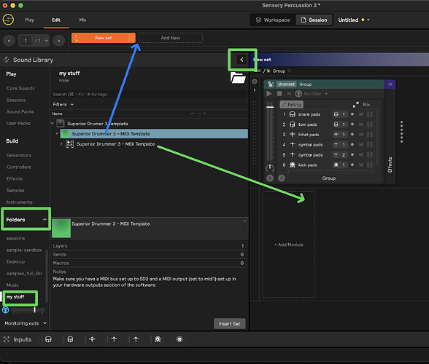This screenshot has height=364, width=429.
Task: Mute the kick pads layer
Action: [x=361, y=165]
